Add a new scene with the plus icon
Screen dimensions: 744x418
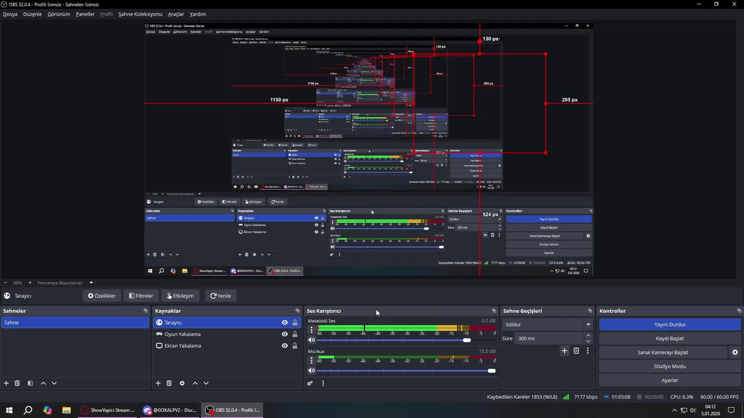[x=6, y=383]
